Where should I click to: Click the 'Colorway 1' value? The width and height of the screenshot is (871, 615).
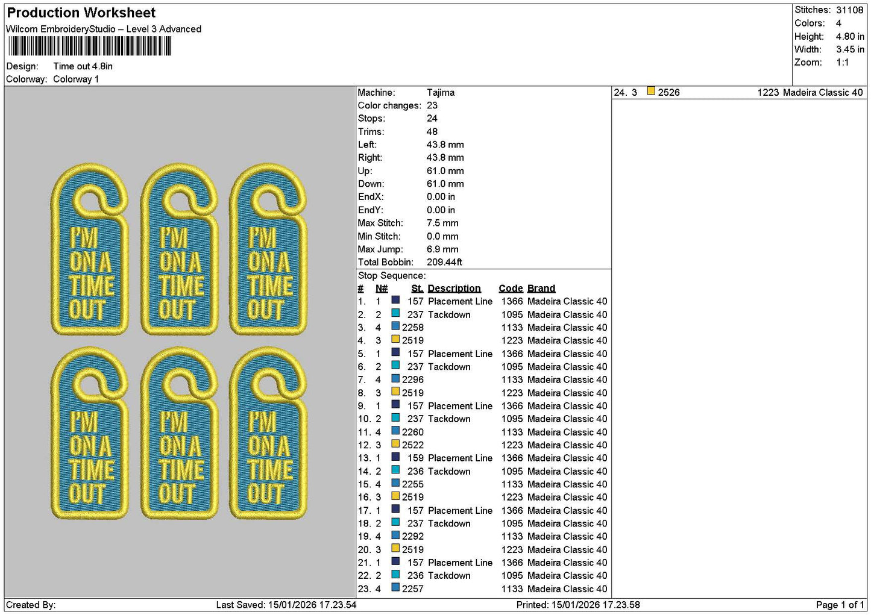point(76,79)
